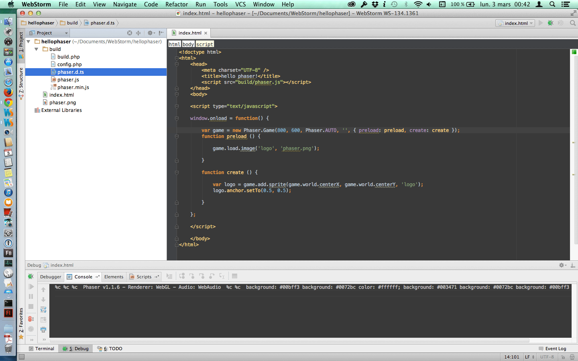Image resolution: width=578 pixels, height=361 pixels.
Task: Rerun debug with green bug in Debug panel
Action: click(31, 276)
